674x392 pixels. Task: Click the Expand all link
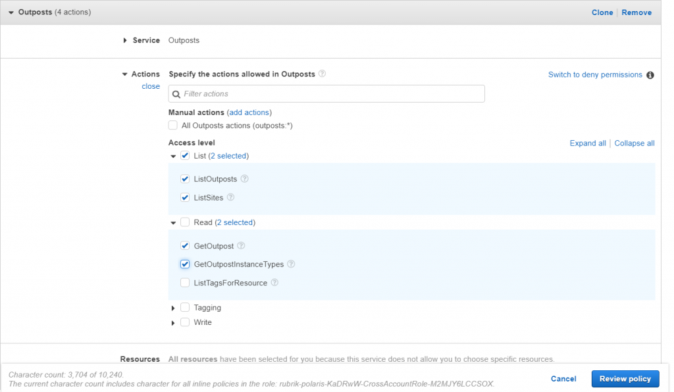point(588,143)
